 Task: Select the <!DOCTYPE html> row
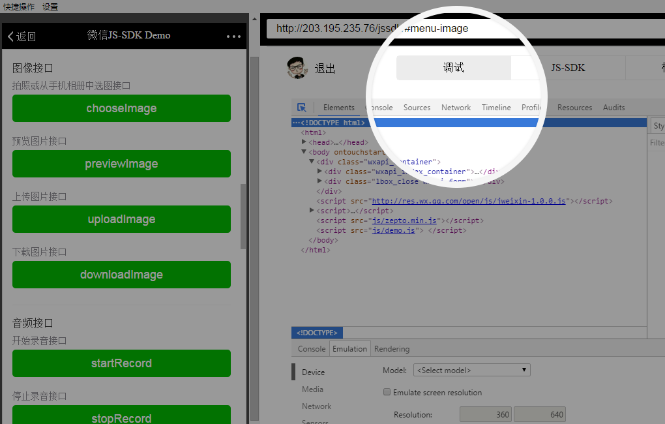coord(469,123)
